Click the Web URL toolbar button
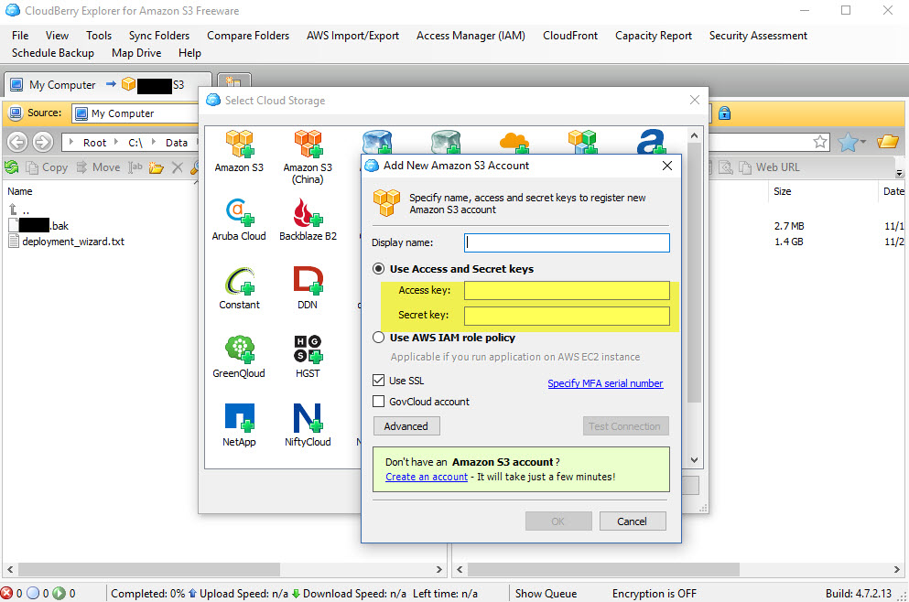Image resolution: width=909 pixels, height=602 pixels. coord(769,167)
